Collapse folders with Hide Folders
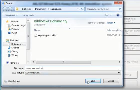The height and width of the screenshot is (90, 140). point(12,81)
